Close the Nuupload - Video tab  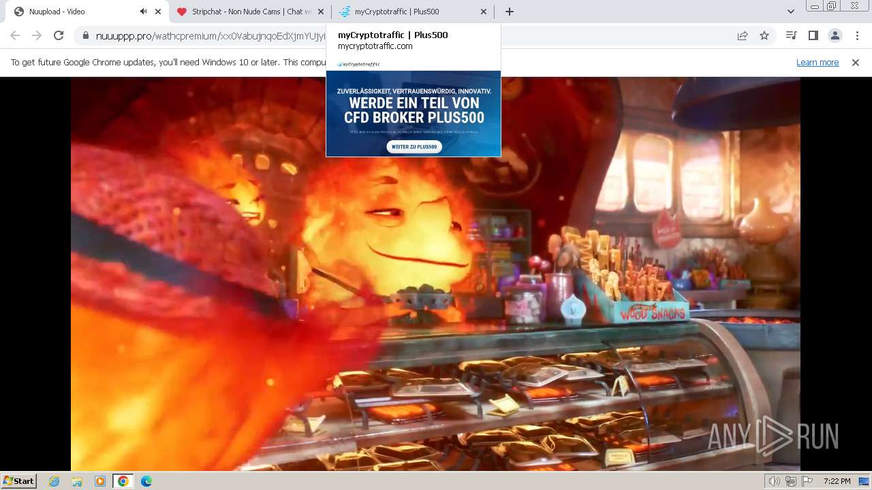pos(159,12)
